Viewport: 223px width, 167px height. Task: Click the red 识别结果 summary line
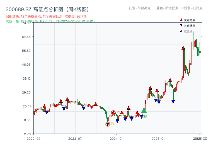(46, 16)
